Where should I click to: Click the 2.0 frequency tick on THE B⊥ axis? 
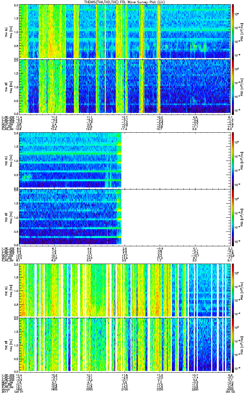click(x=16, y=265)
